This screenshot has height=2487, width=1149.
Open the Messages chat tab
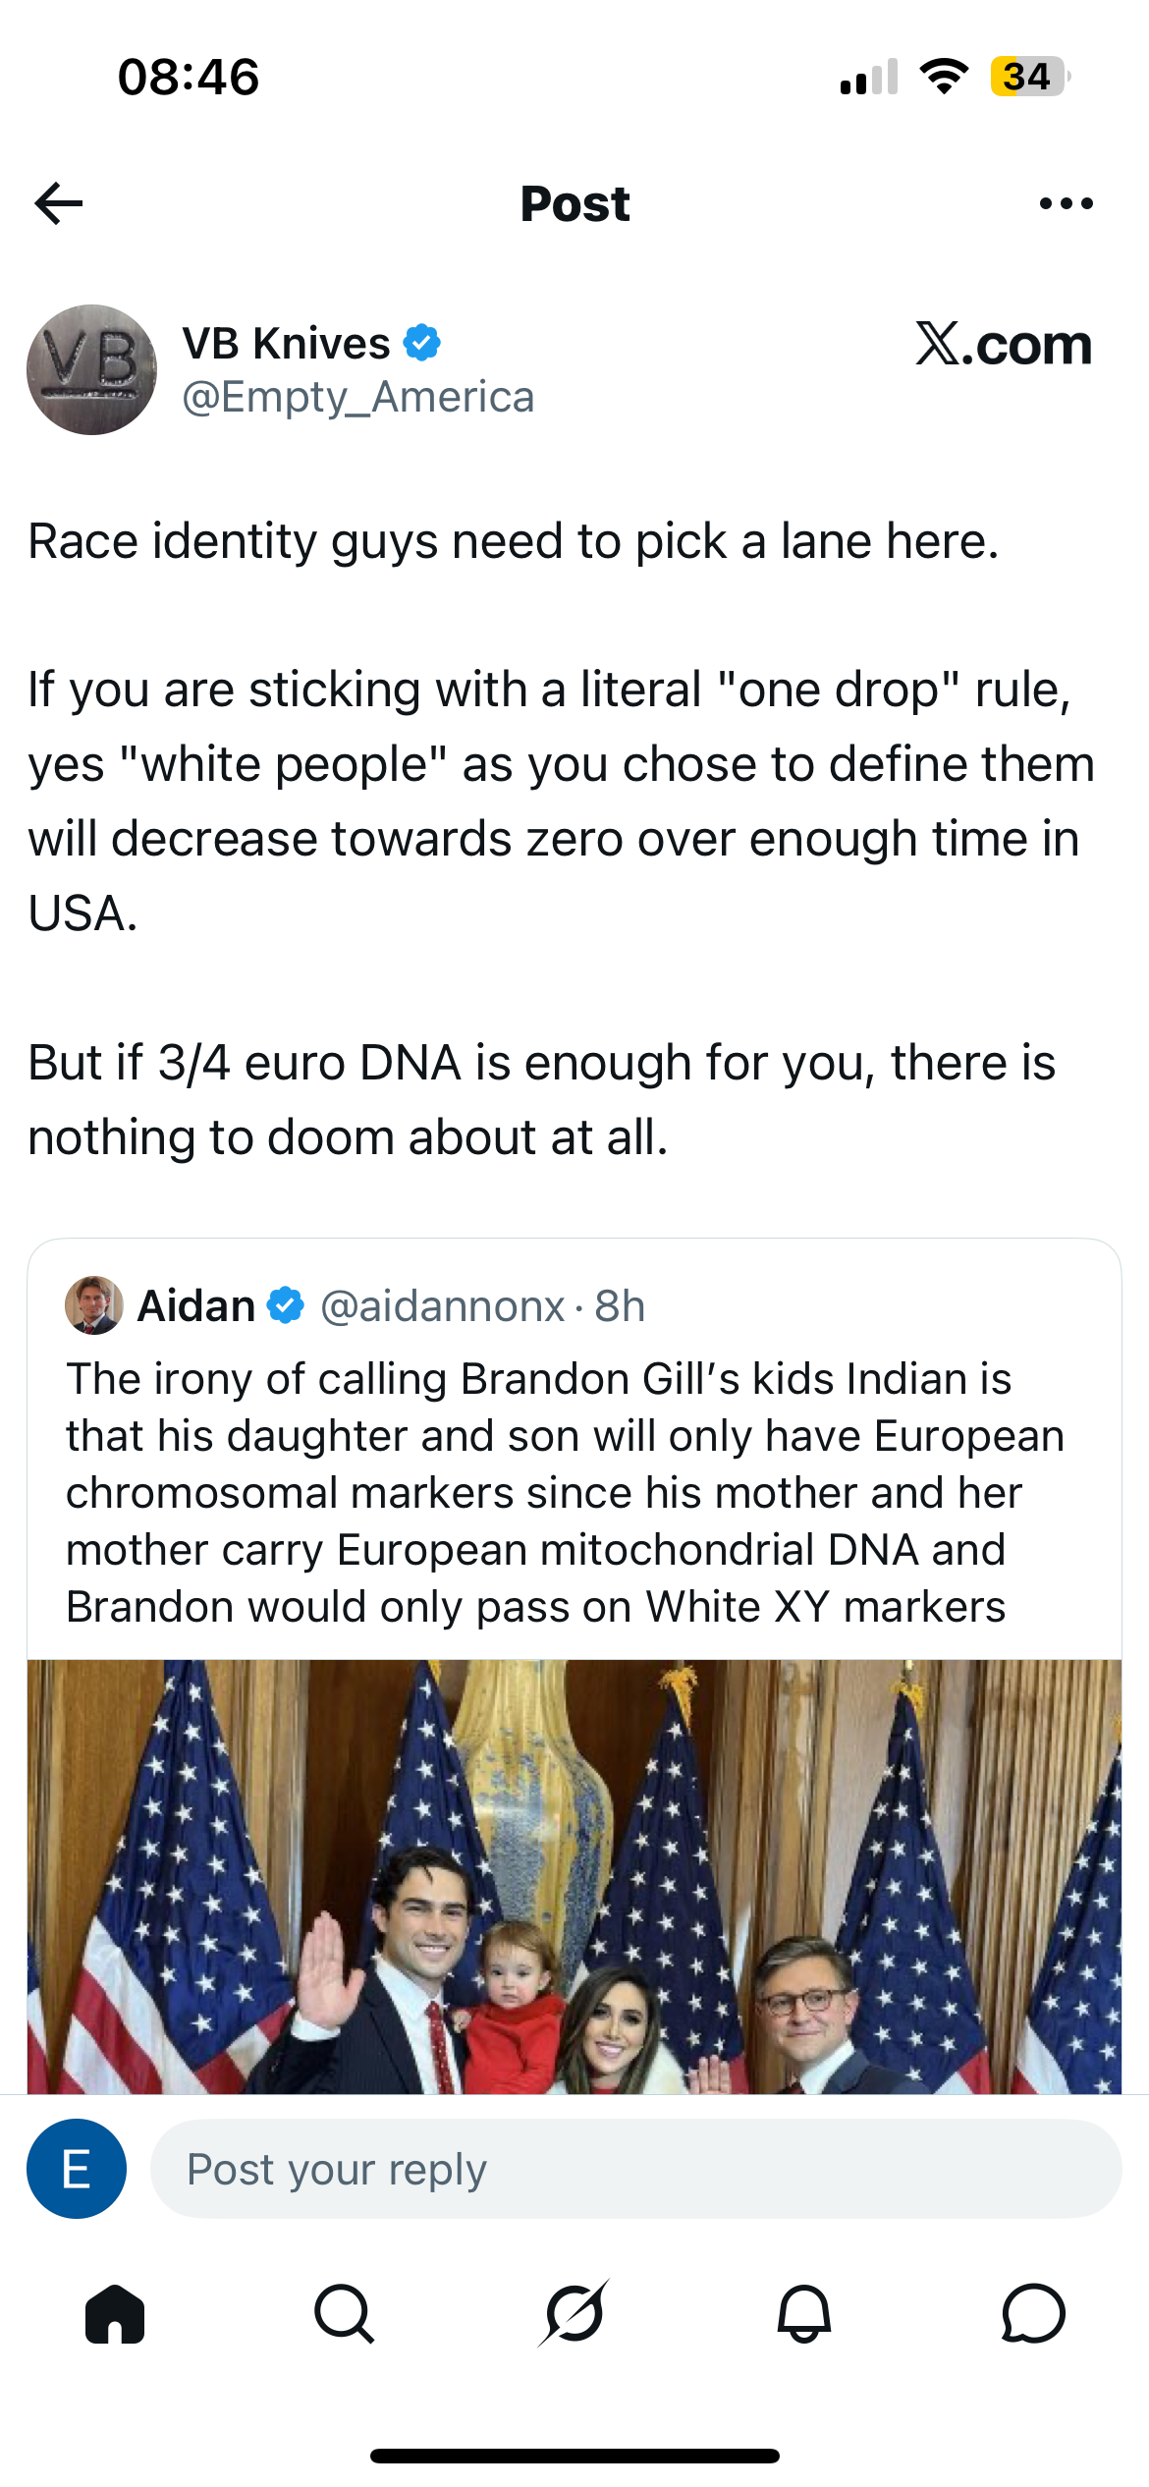(1033, 2313)
